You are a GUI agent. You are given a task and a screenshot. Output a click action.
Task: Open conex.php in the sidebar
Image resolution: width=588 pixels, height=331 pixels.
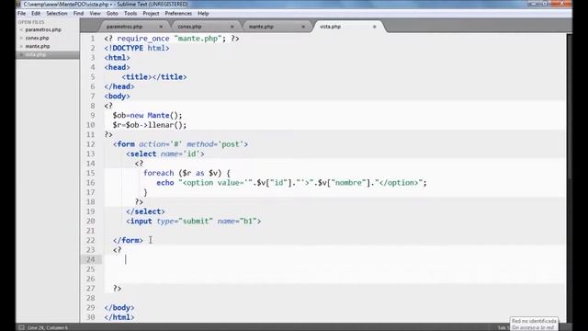[x=37, y=38]
